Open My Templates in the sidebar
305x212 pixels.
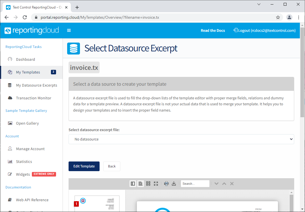(32, 72)
